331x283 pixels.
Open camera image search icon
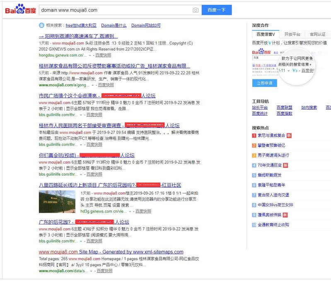(196, 10)
